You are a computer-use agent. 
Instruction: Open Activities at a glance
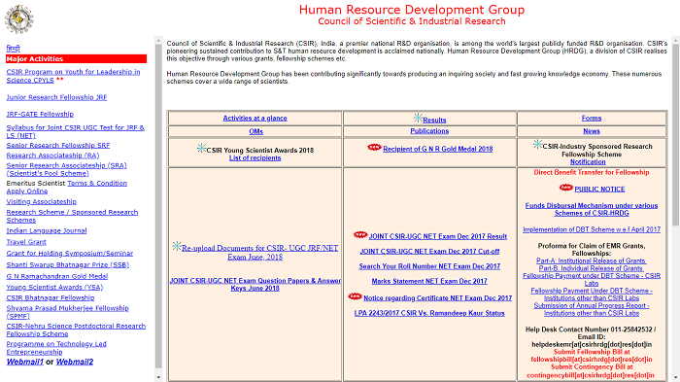[x=255, y=118]
